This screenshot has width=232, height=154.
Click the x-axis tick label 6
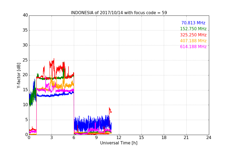(74, 137)
